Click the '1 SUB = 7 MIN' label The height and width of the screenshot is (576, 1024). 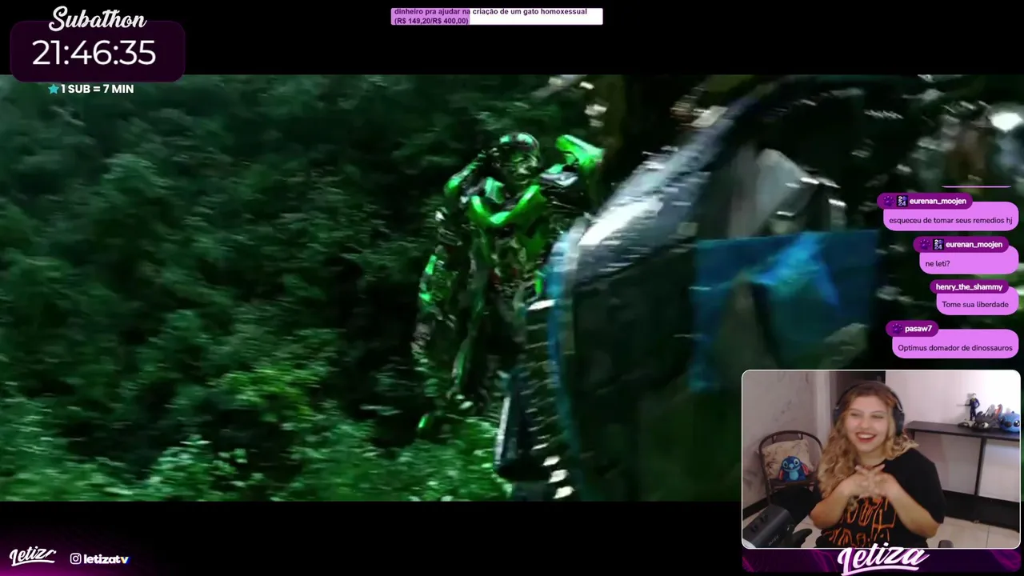point(97,89)
